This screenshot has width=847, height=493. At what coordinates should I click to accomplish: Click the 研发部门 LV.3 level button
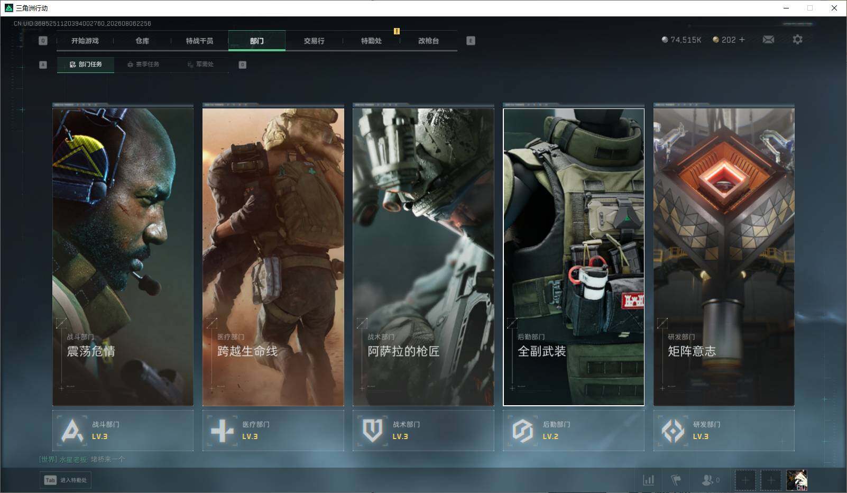click(724, 431)
